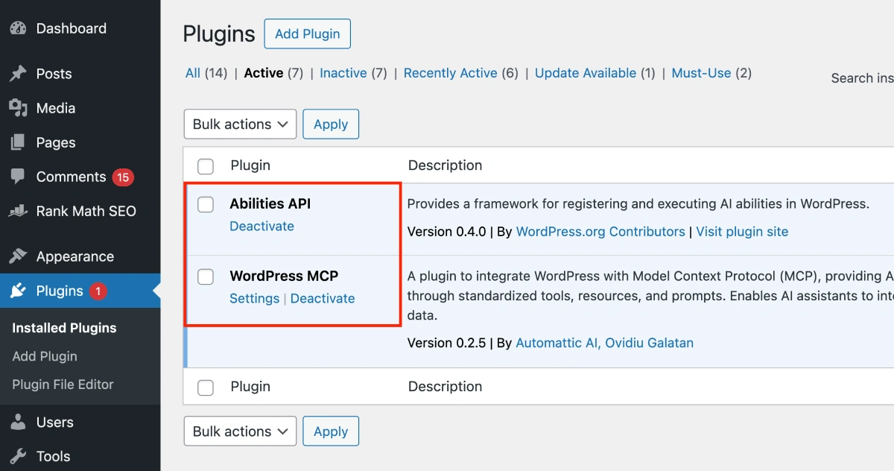The image size is (894, 471).
Task: Click Version 0.4.0 text
Action: tap(446, 232)
